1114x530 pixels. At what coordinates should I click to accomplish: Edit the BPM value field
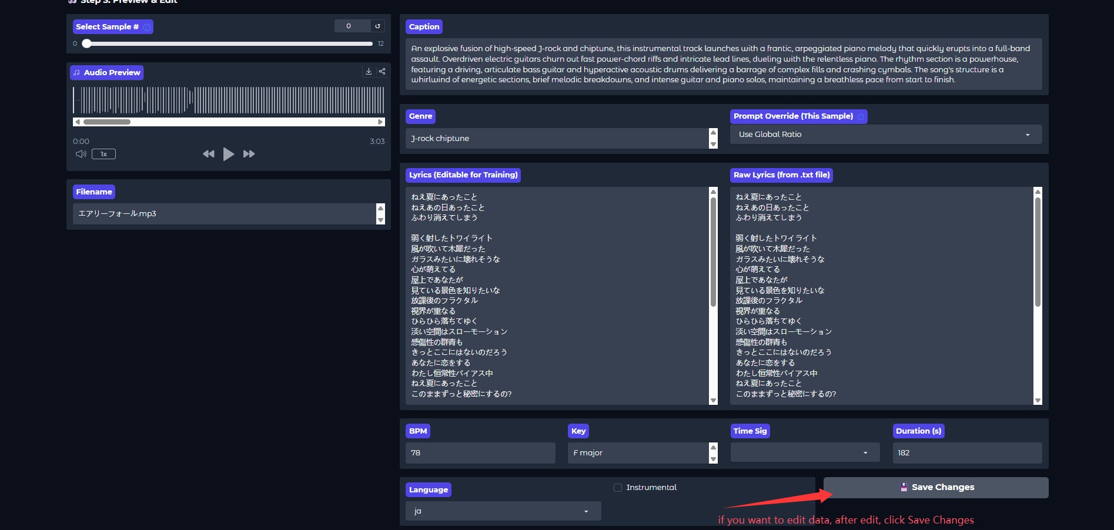pos(480,453)
